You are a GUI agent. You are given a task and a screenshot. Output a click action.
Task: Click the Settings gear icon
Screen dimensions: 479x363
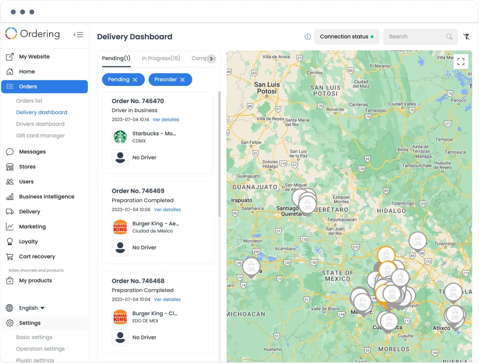(x=10, y=323)
